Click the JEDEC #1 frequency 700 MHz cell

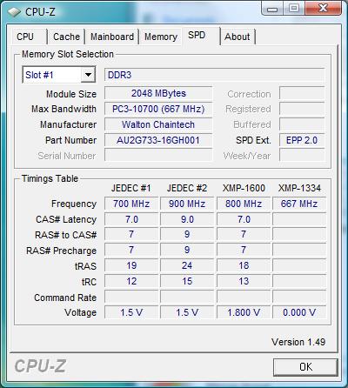coord(131,204)
